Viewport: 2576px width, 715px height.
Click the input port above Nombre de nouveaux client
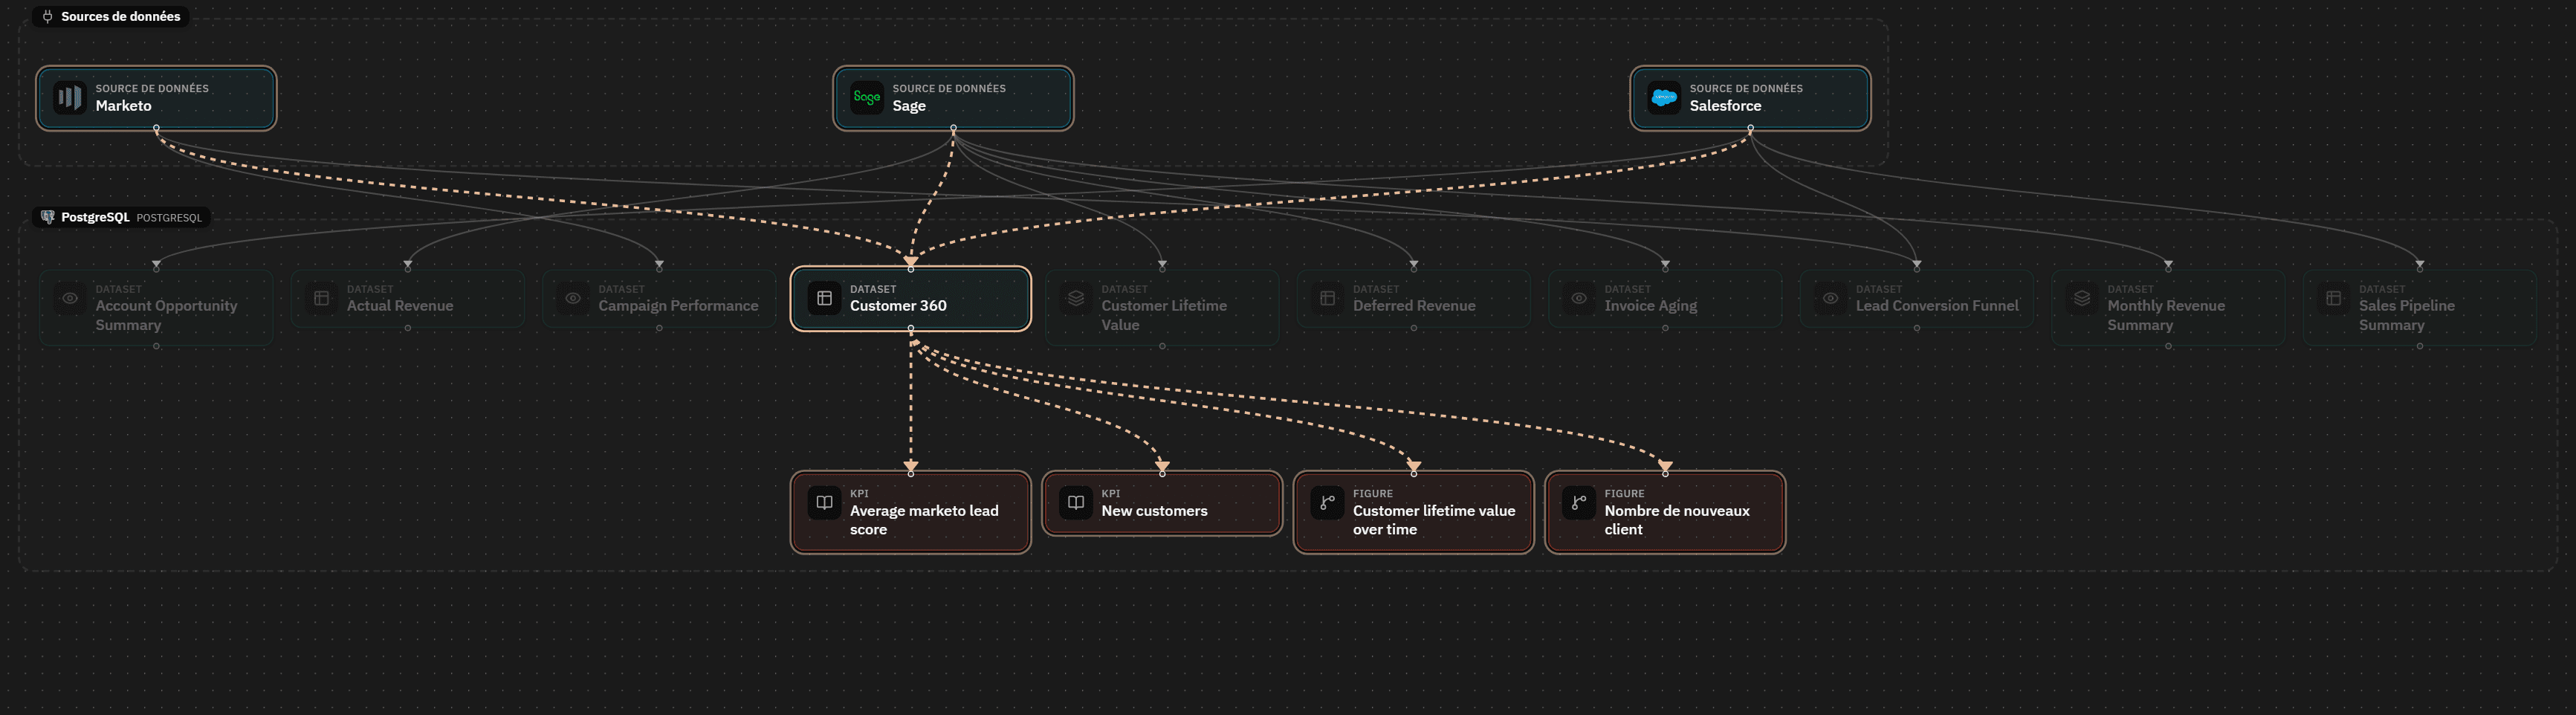pos(1665,473)
